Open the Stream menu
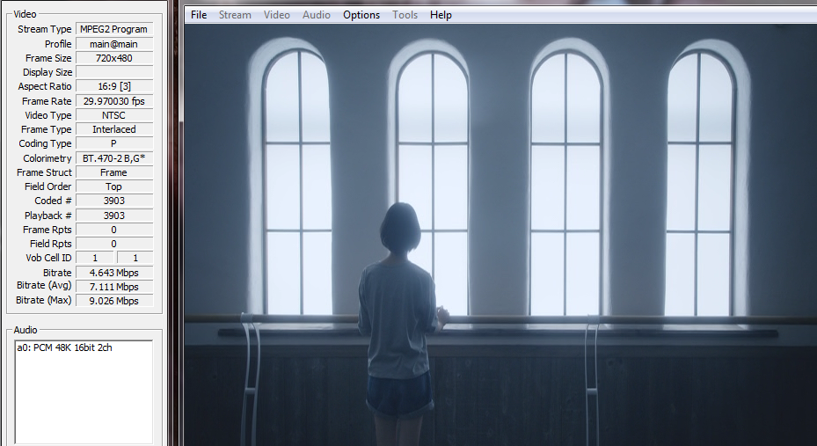Viewport: 817px width, 446px height. click(x=235, y=15)
